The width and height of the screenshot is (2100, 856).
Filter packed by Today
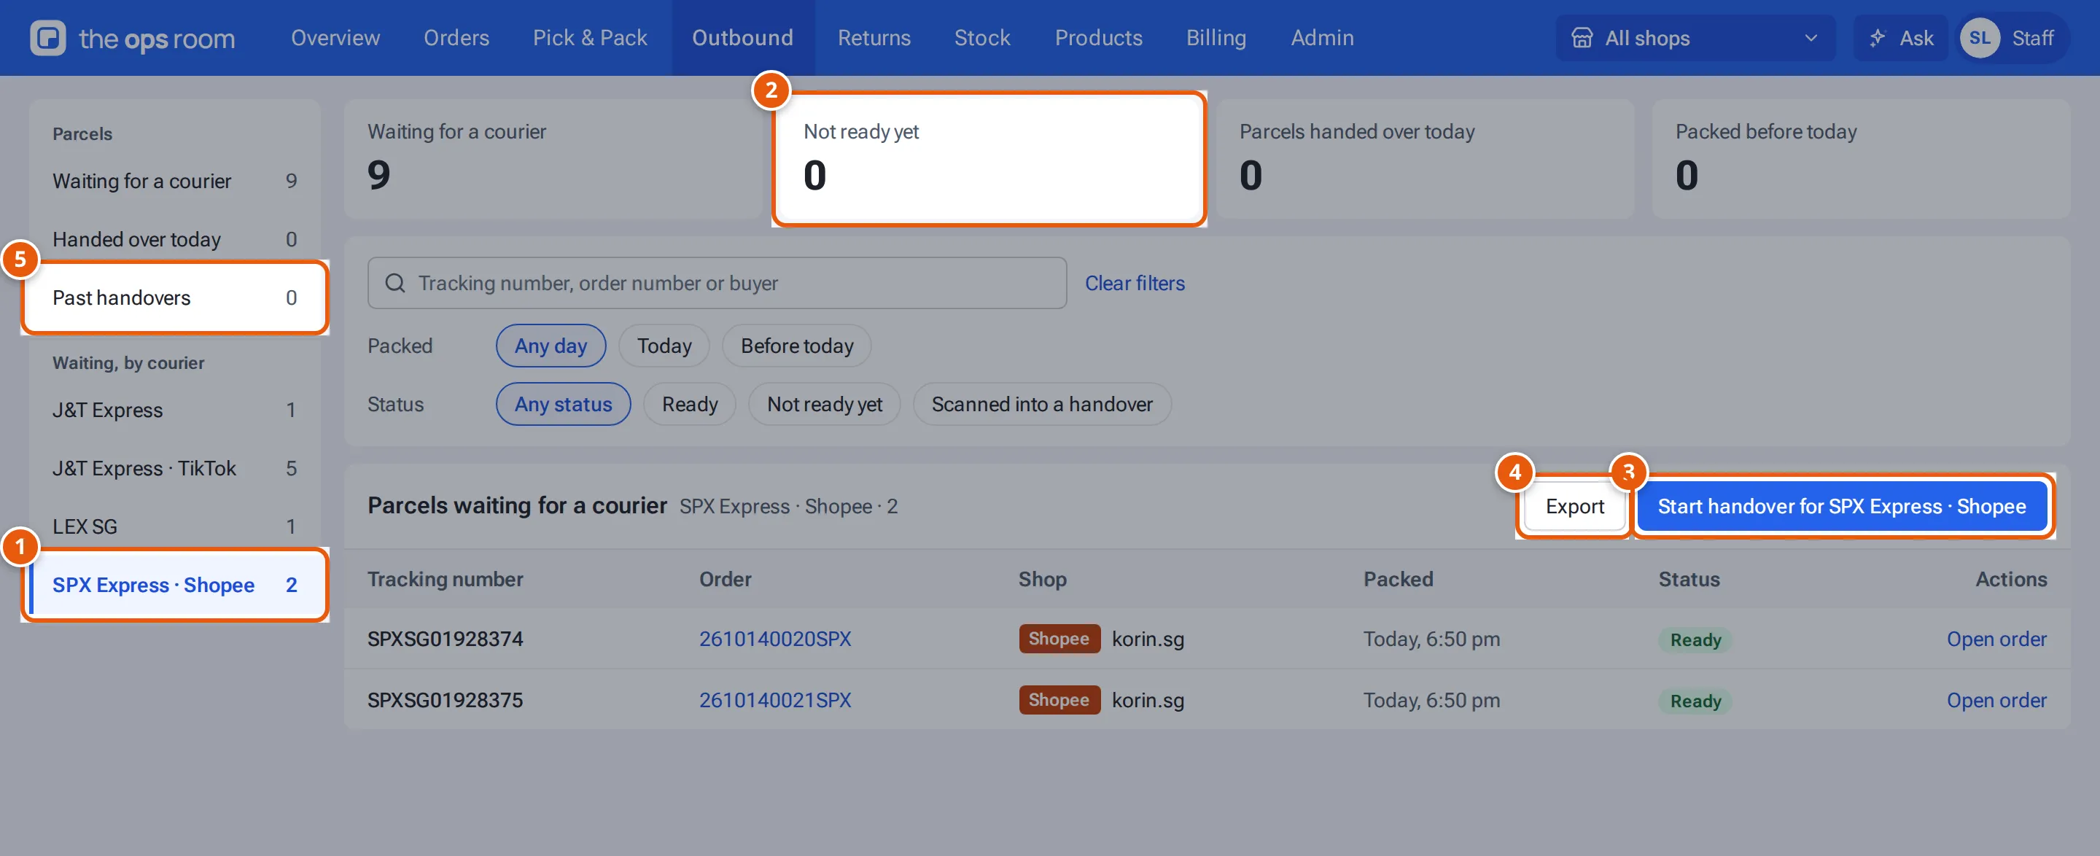664,346
